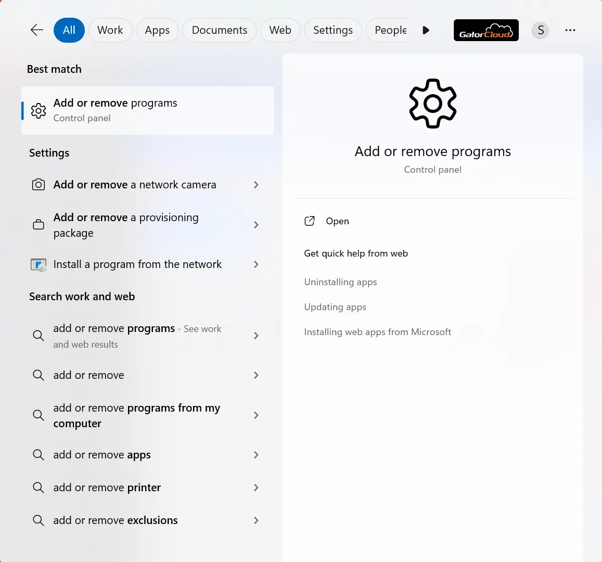The image size is (602, 562).
Task: Switch to the Apps filter tab
Action: [x=157, y=30]
